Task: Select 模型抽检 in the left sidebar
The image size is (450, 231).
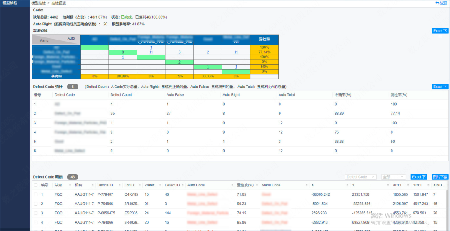Action: pos(10,3)
